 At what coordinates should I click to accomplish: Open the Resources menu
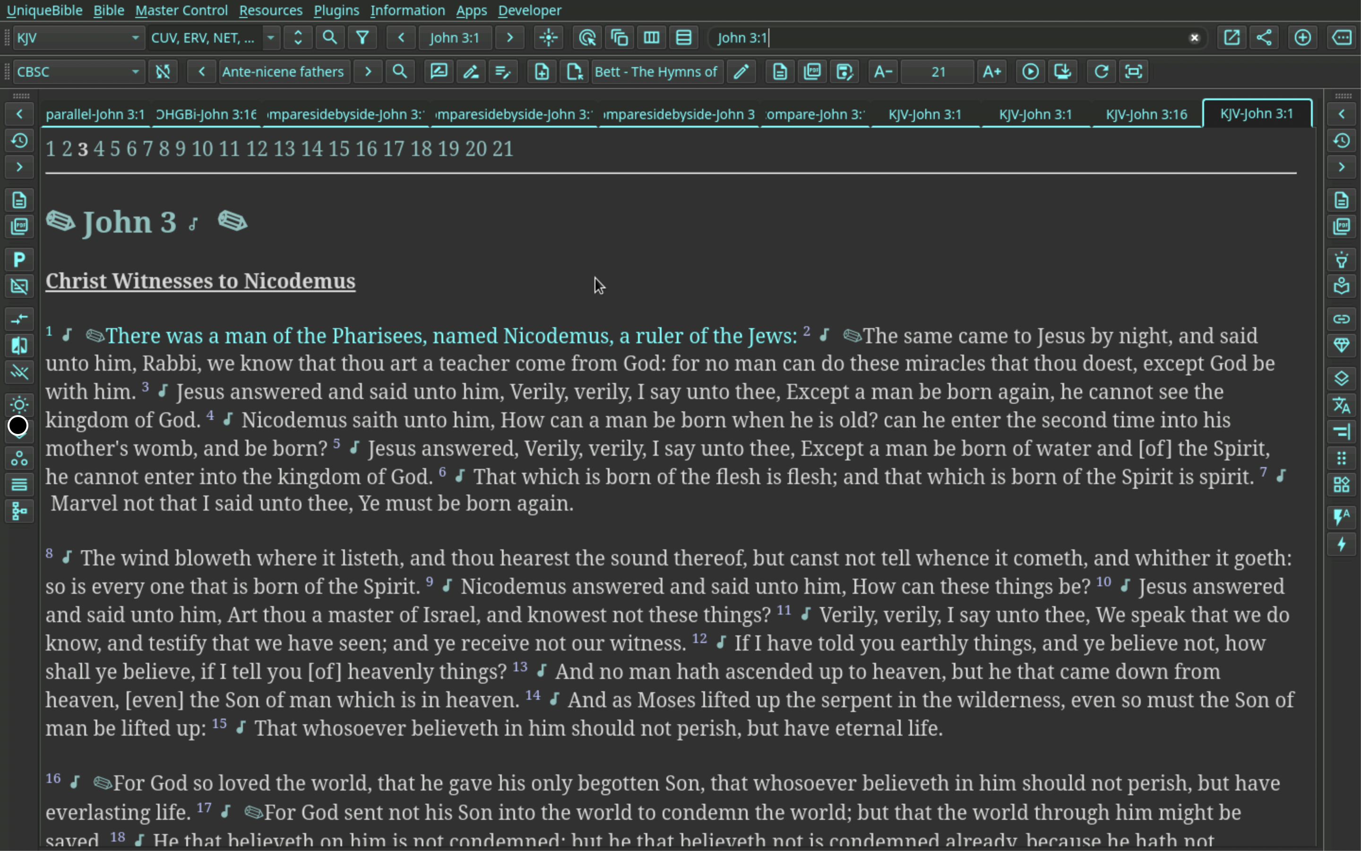point(270,10)
